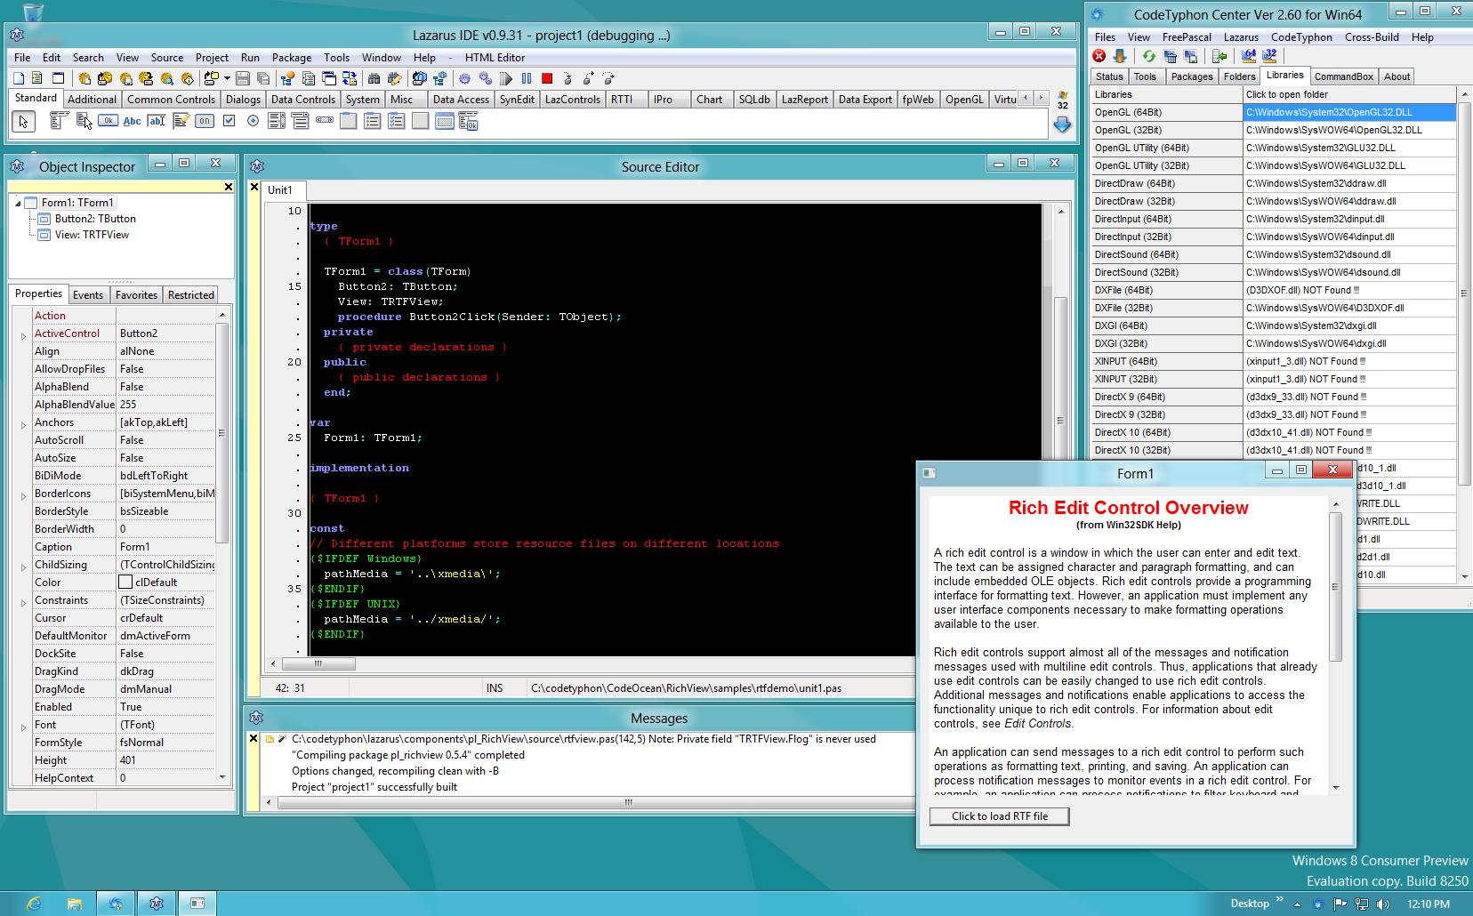The image size is (1473, 916).
Task: Switch to the Events tab in Object Inspector
Action: [x=88, y=295]
